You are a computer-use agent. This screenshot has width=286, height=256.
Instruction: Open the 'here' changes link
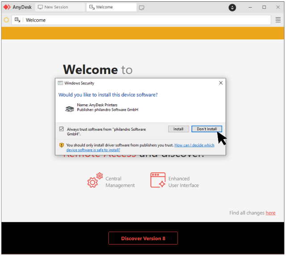pyautogui.click(x=270, y=213)
